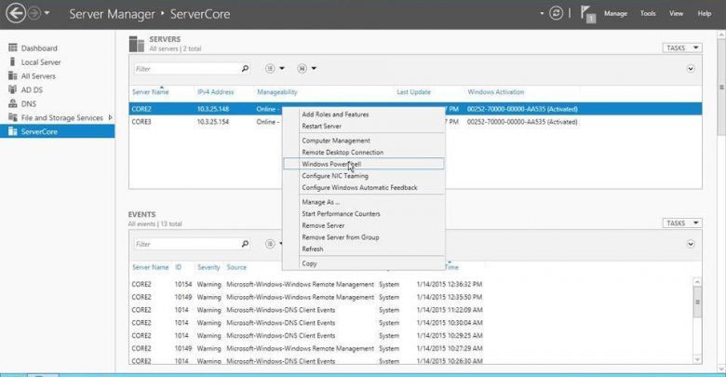The height and width of the screenshot is (377, 726).
Task: Click the Dashboard icon
Action: pos(12,47)
